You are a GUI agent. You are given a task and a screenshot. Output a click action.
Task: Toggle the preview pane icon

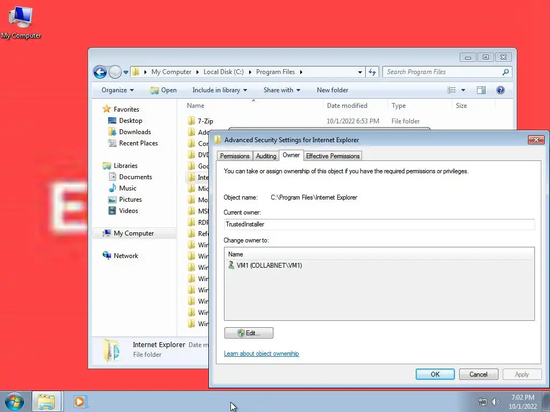click(x=481, y=90)
